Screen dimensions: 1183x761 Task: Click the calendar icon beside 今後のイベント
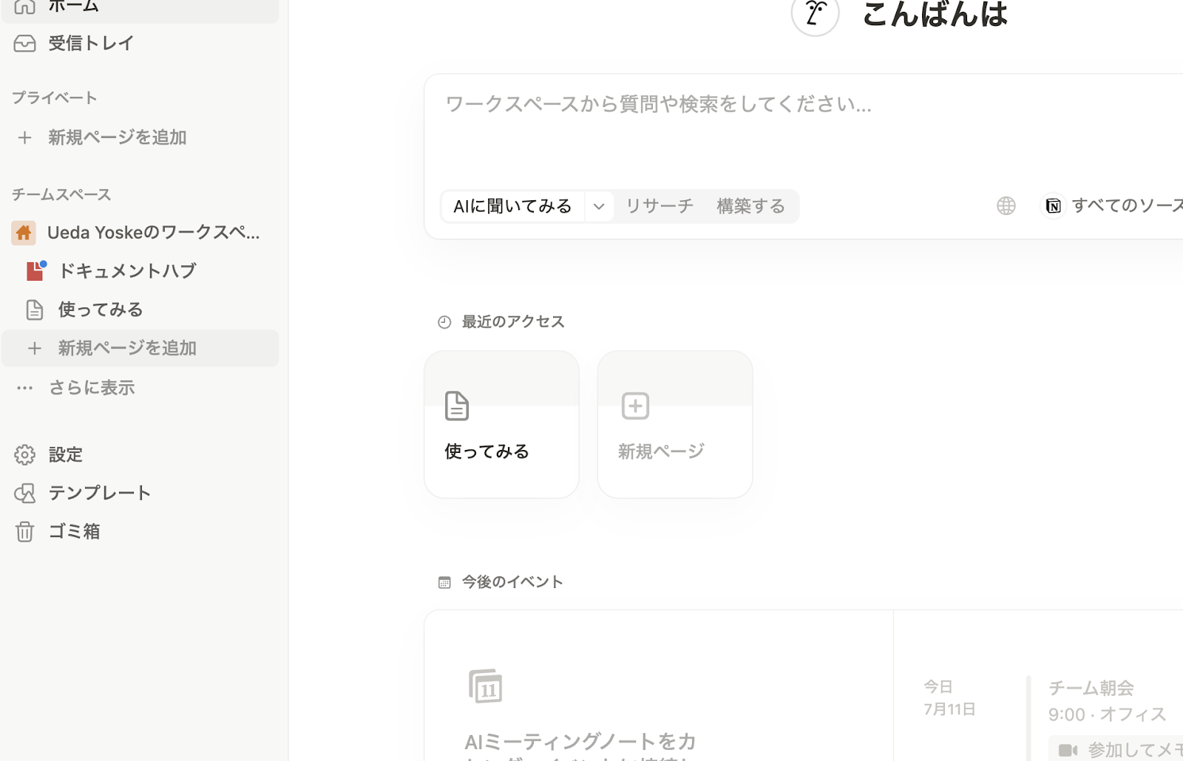click(444, 581)
